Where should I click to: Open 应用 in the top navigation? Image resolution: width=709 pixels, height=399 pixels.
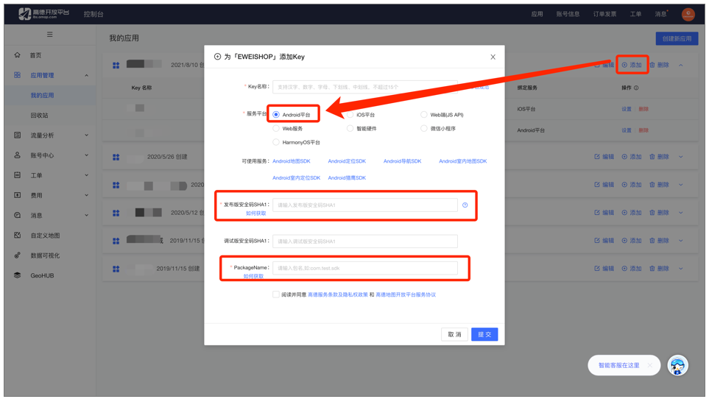(537, 14)
